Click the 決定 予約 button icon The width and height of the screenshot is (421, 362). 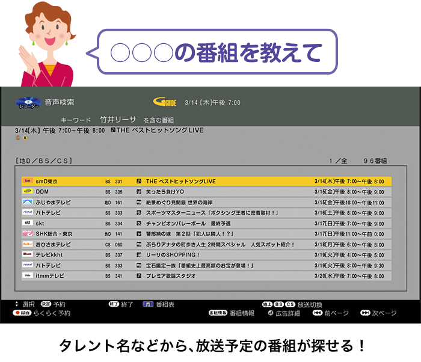click(46, 304)
